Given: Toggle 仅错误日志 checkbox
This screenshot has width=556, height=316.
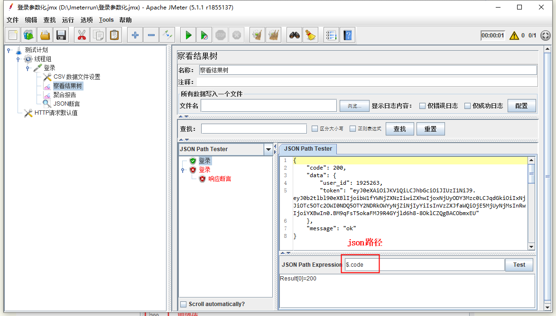Looking at the screenshot, I should (422, 106).
